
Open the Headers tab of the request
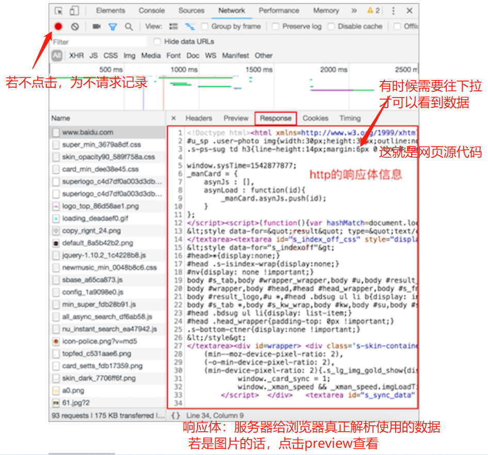click(199, 118)
